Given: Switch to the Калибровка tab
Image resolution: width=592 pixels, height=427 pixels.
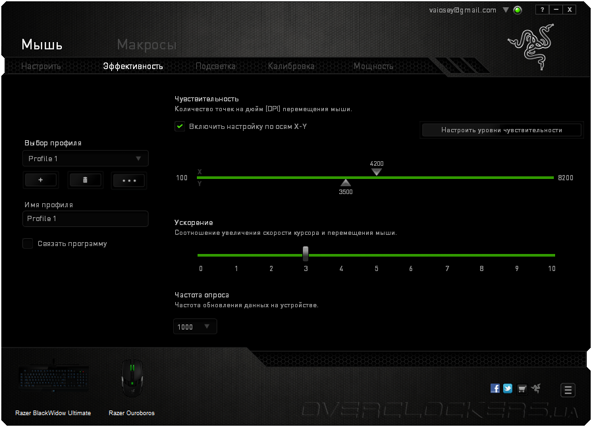Looking at the screenshot, I should pyautogui.click(x=291, y=66).
